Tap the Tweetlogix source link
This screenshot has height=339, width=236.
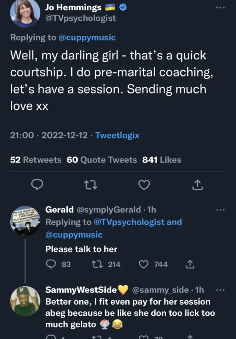pyautogui.click(x=117, y=135)
